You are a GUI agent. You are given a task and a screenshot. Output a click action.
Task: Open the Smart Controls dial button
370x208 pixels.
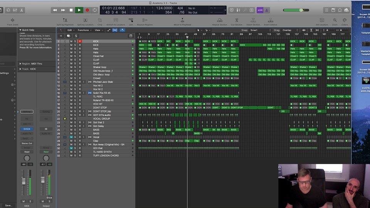[x=8, y=10]
